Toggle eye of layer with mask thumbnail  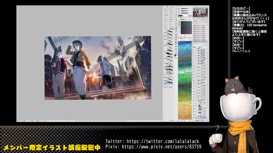tap(194, 106)
